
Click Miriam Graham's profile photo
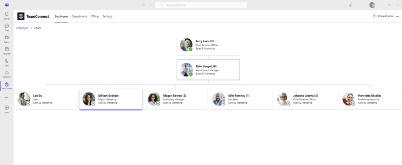(x=89, y=99)
